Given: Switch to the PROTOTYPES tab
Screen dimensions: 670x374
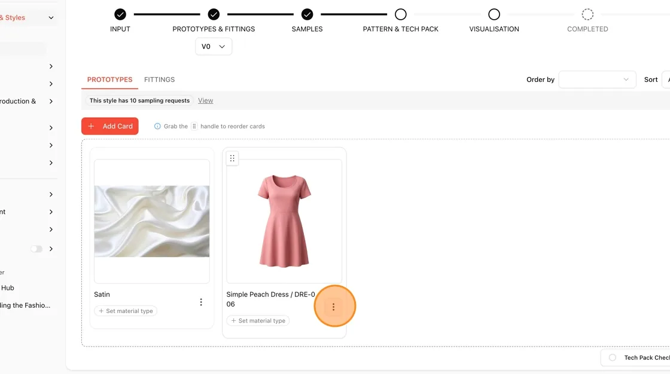Looking at the screenshot, I should pyautogui.click(x=110, y=80).
